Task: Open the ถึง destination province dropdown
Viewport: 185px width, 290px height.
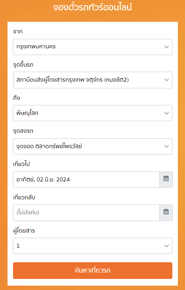Action: [x=92, y=113]
